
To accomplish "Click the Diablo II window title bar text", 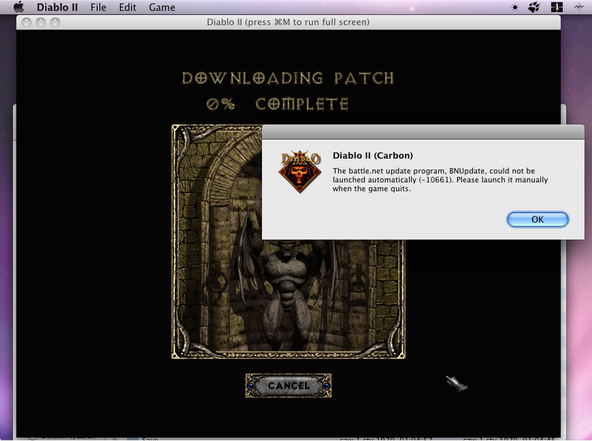I will pos(288,22).
